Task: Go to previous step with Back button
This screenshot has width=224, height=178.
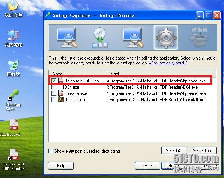Action: 148,166
